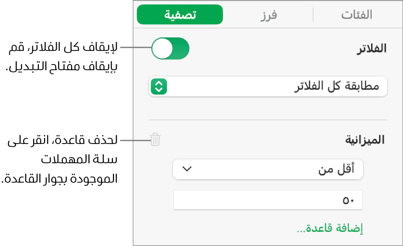Click the الميزانية rule heading
Image resolution: width=403 pixels, height=246 pixels.
click(365, 139)
